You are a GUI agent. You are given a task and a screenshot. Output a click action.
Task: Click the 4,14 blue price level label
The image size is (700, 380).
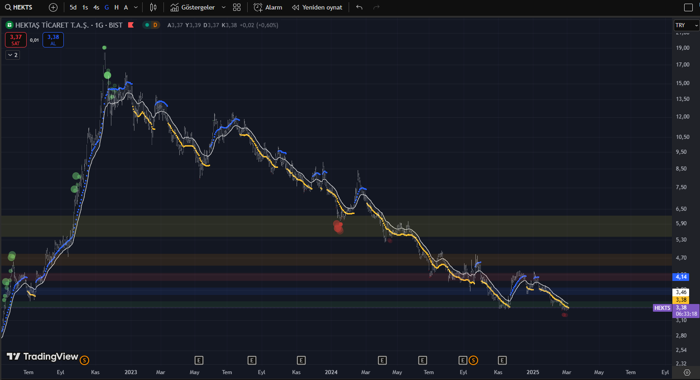click(x=681, y=276)
